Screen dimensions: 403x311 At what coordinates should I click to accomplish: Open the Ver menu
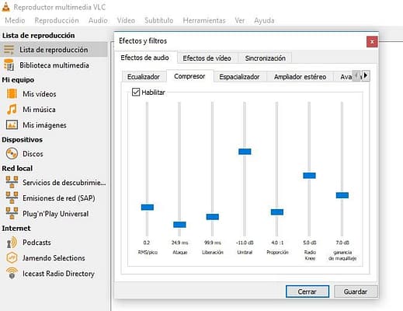click(x=240, y=20)
